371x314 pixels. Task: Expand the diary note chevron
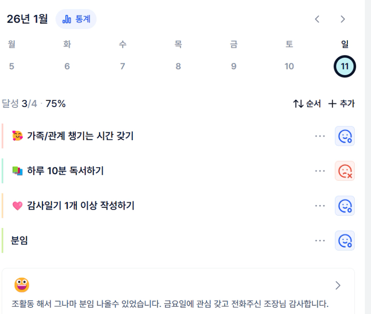tap(338, 286)
